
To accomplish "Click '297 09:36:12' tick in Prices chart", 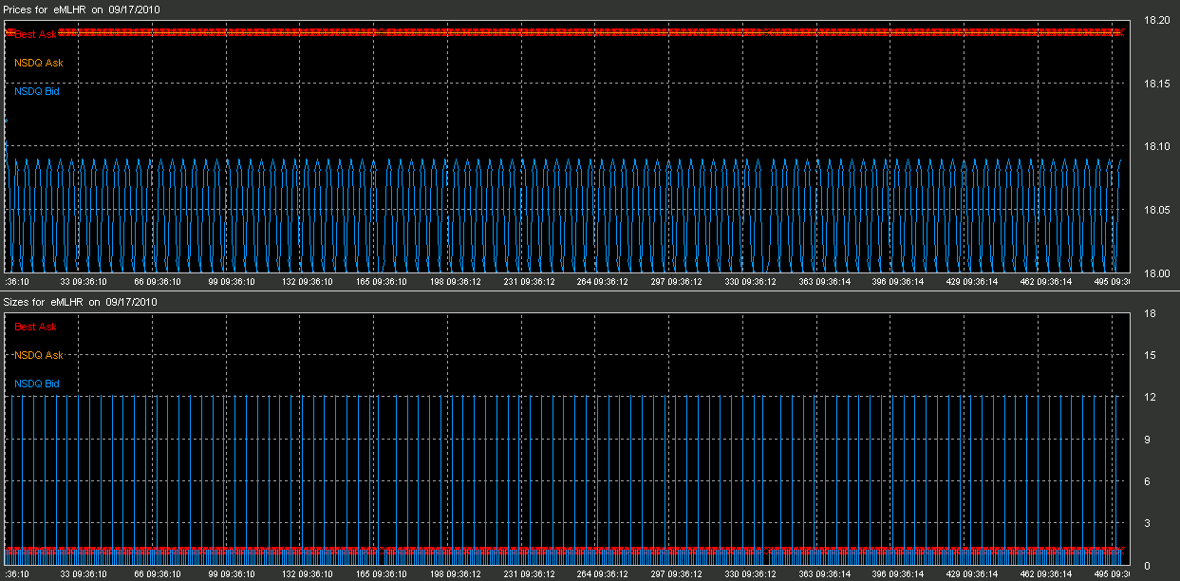I will [x=675, y=282].
